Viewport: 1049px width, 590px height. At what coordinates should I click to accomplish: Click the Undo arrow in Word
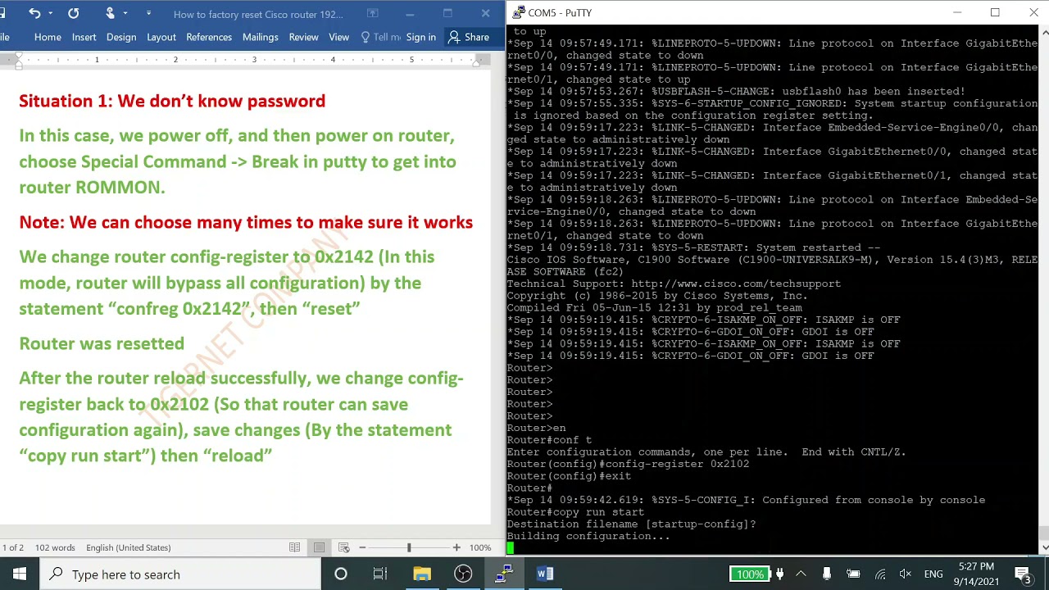(x=34, y=13)
